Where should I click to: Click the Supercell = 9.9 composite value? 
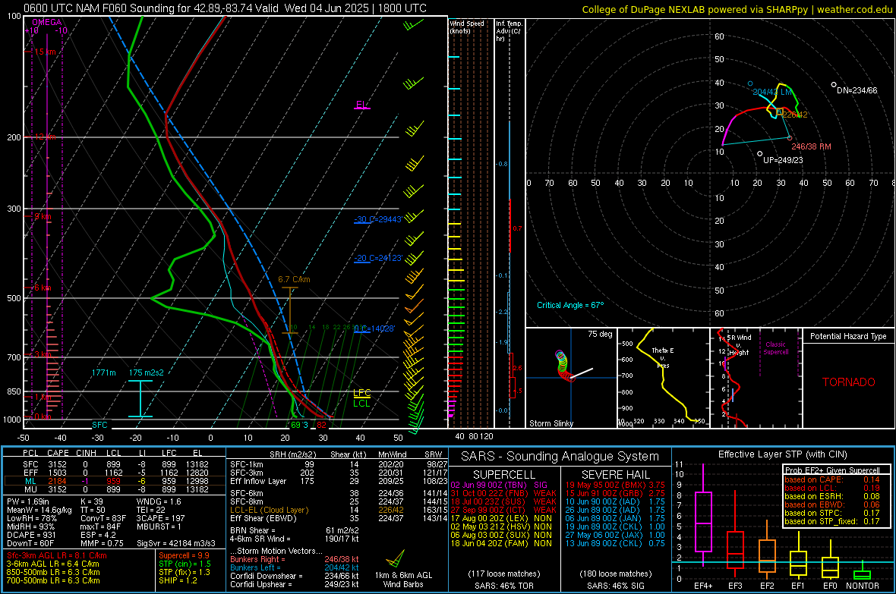(x=184, y=555)
